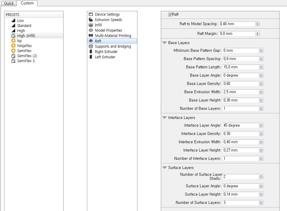The image size is (287, 211).
Task: Adjust Base Pattern Length stepper
Action: (261, 67)
